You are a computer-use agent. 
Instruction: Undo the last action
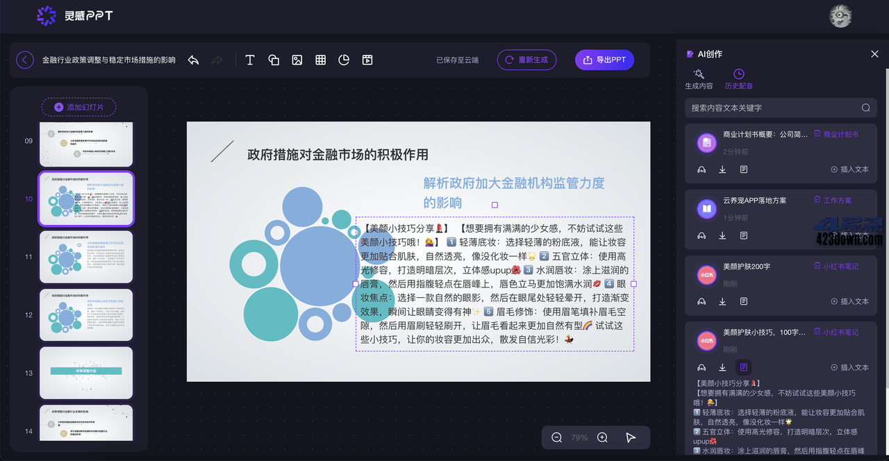(193, 60)
